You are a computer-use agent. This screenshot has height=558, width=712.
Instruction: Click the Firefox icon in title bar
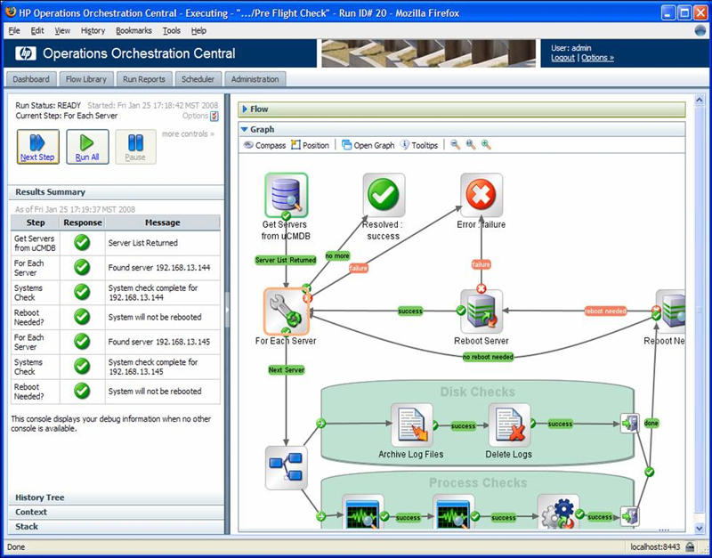pos(11,12)
